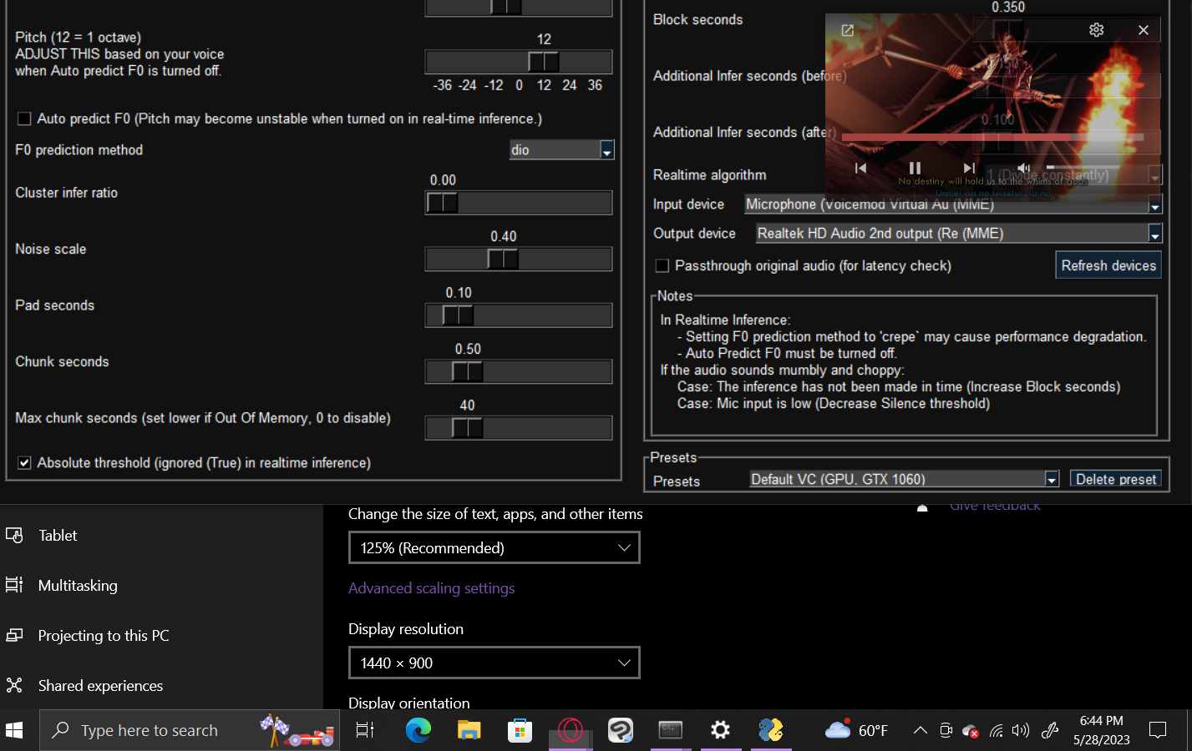The height and width of the screenshot is (751, 1192).
Task: Switch to Opera browser in the taskbar
Action: pyautogui.click(x=570, y=730)
